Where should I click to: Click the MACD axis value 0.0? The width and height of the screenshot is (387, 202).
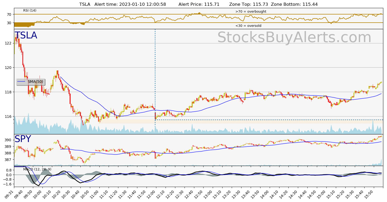(x=9, y=175)
